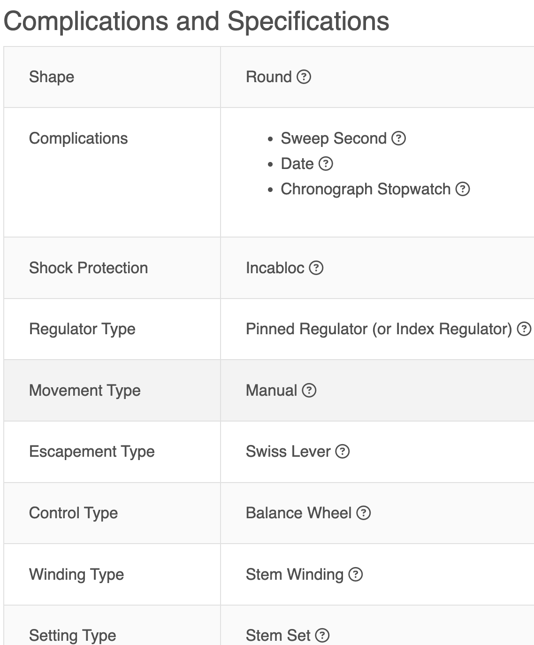
Task: Open the help icon after Pinned Regulator
Action: (x=524, y=329)
